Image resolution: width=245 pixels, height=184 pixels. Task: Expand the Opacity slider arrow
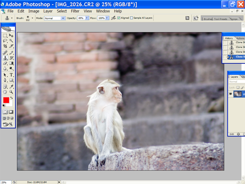pyautogui.click(x=87, y=18)
